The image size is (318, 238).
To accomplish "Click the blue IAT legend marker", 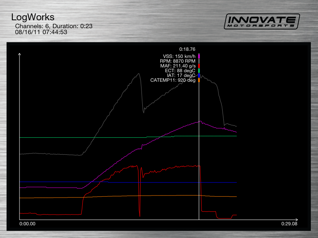I will [x=199, y=75].
